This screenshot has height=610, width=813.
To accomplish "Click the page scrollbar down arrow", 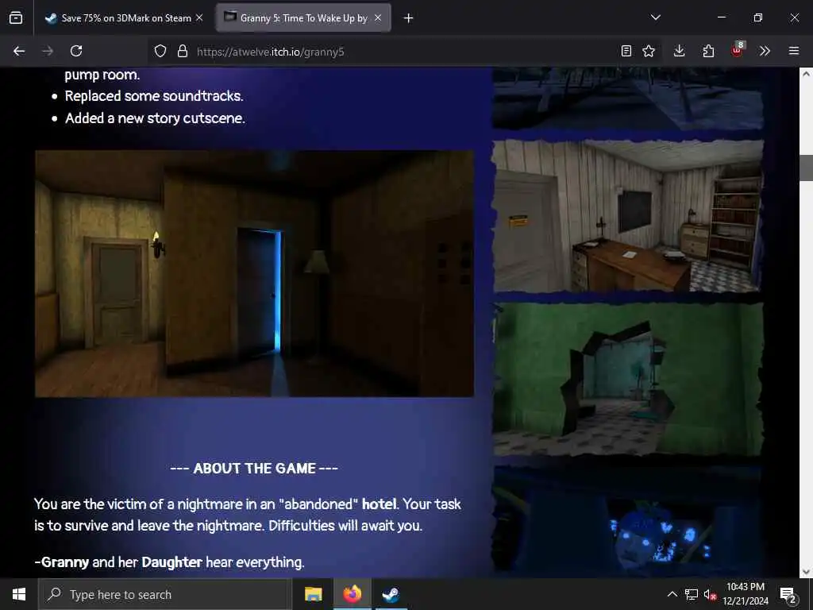I will pos(807,571).
